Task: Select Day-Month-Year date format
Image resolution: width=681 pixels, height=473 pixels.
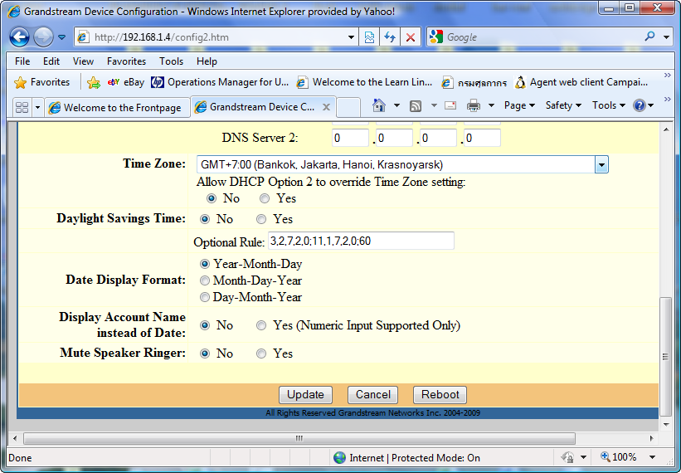Action: click(x=205, y=297)
